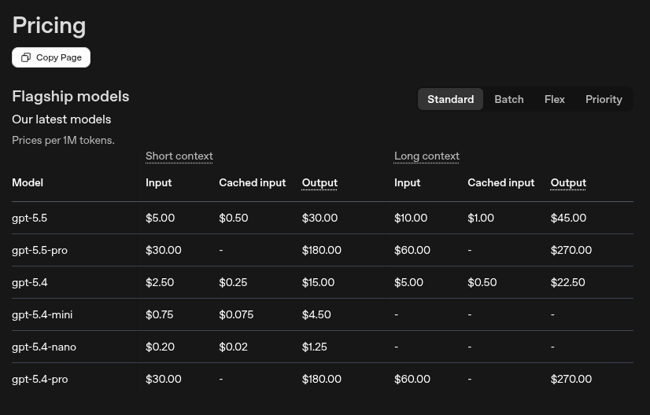This screenshot has height=415, width=650.
Task: Select the Priority pricing tab
Action: [x=604, y=99]
